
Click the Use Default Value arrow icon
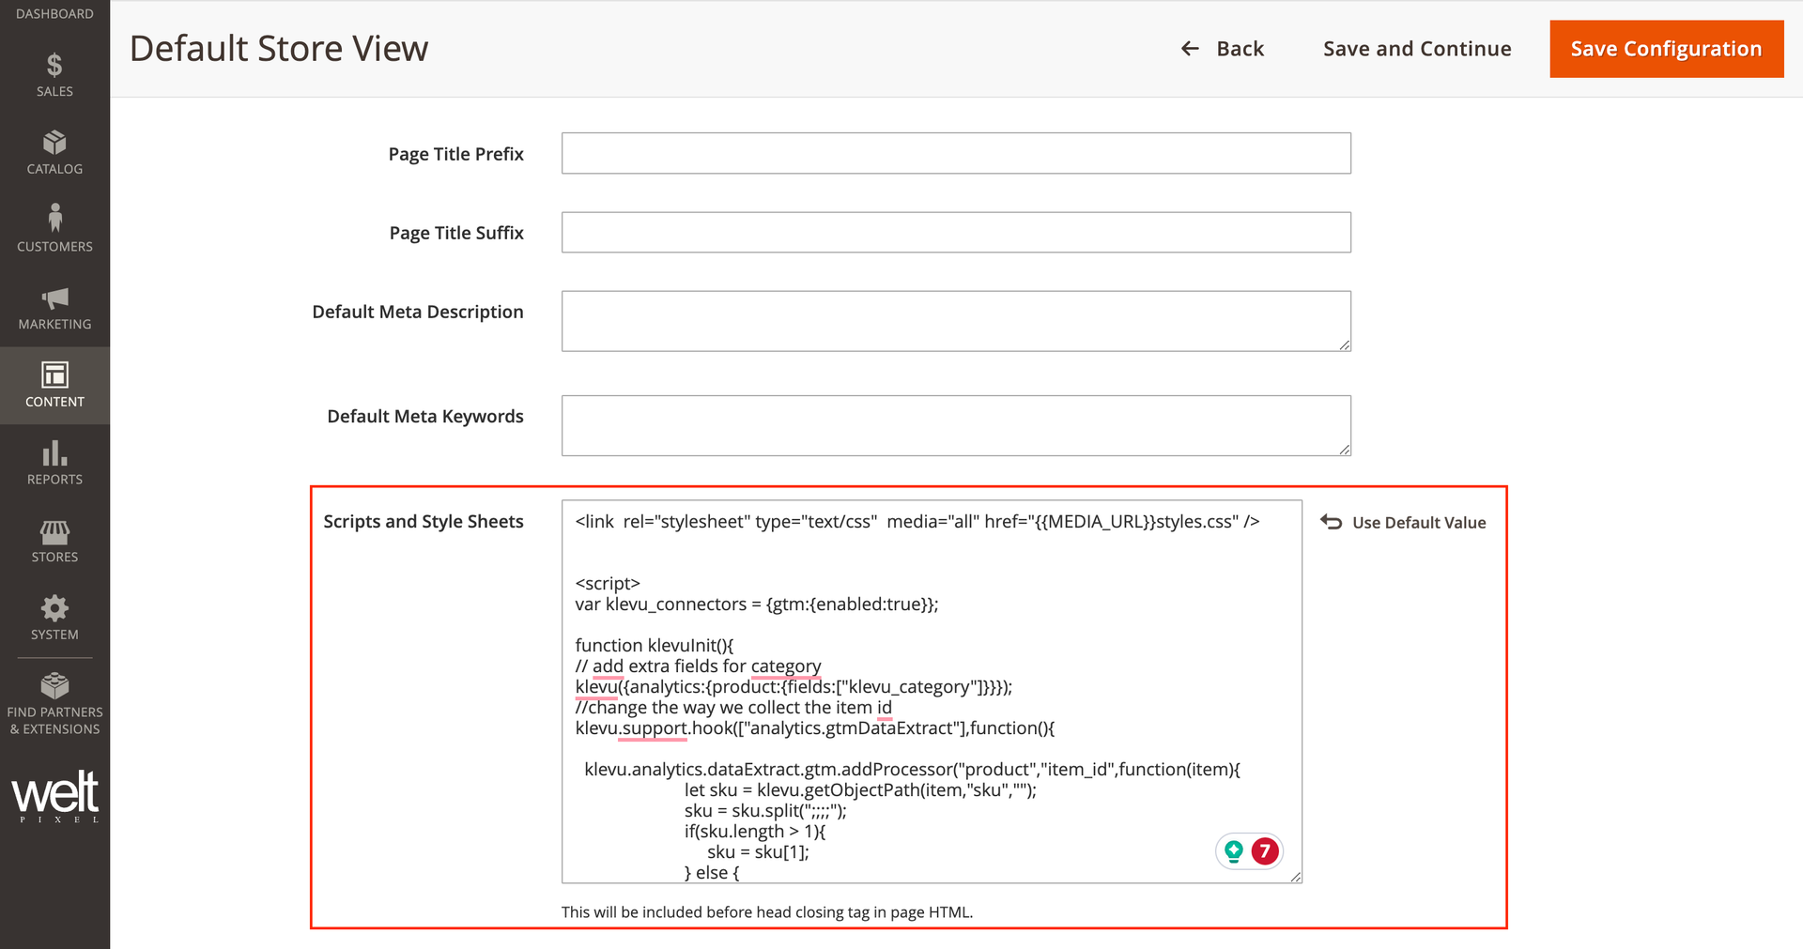[x=1331, y=522]
